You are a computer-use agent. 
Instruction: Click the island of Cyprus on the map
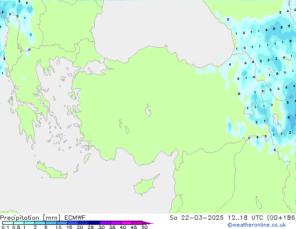pos(144,186)
